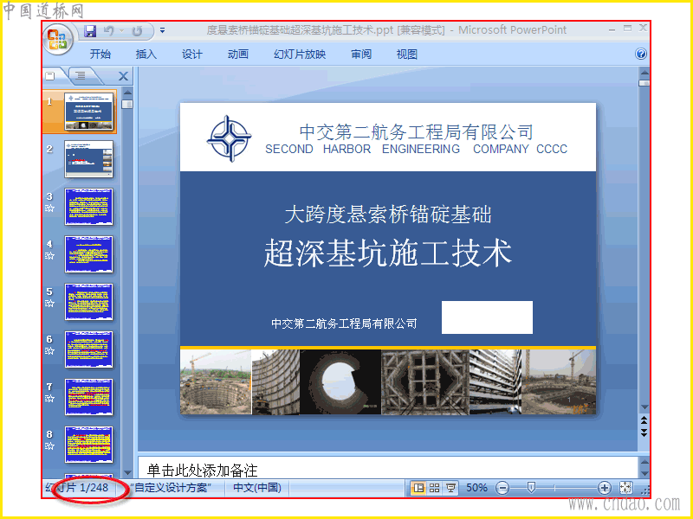Open the 幻灯片放映 ribbon tab

pyautogui.click(x=300, y=54)
